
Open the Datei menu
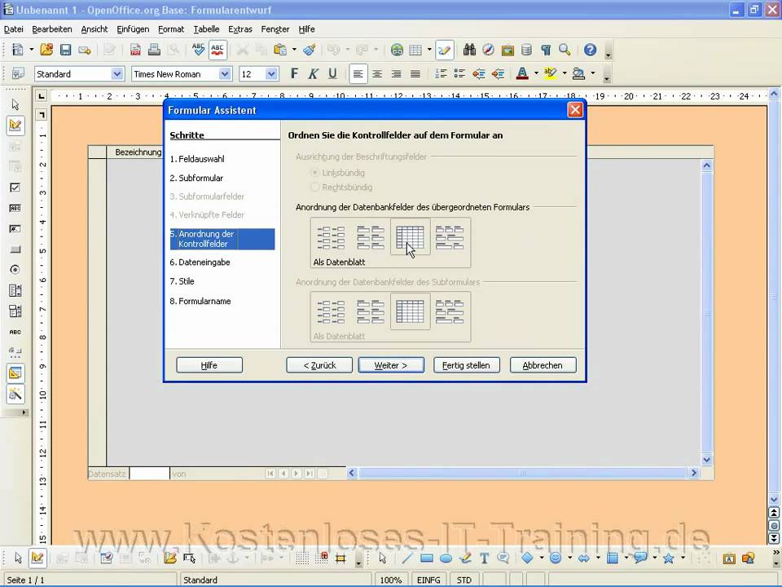14,29
